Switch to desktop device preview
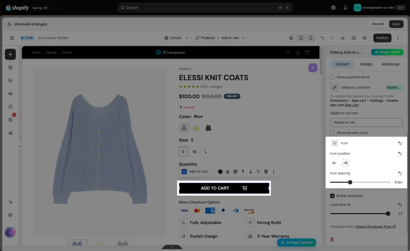Viewport: 410px width, 251px height. pyautogui.click(x=291, y=38)
